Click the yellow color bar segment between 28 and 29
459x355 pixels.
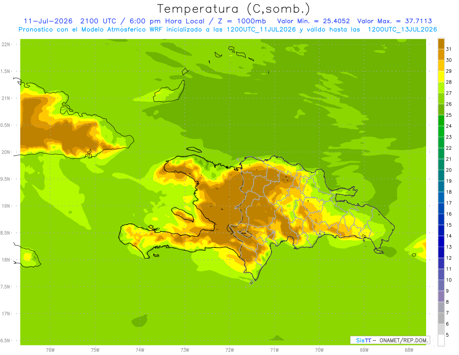pos(441,76)
